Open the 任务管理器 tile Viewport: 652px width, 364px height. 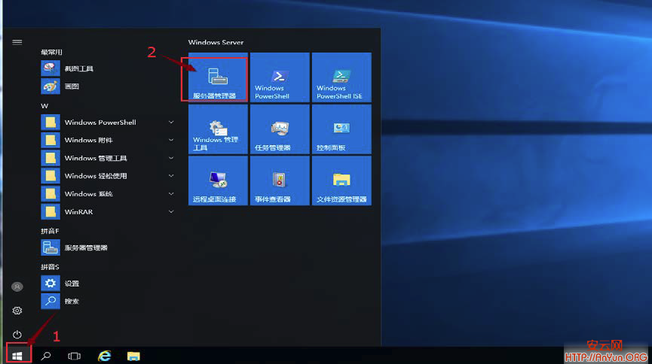(x=280, y=129)
